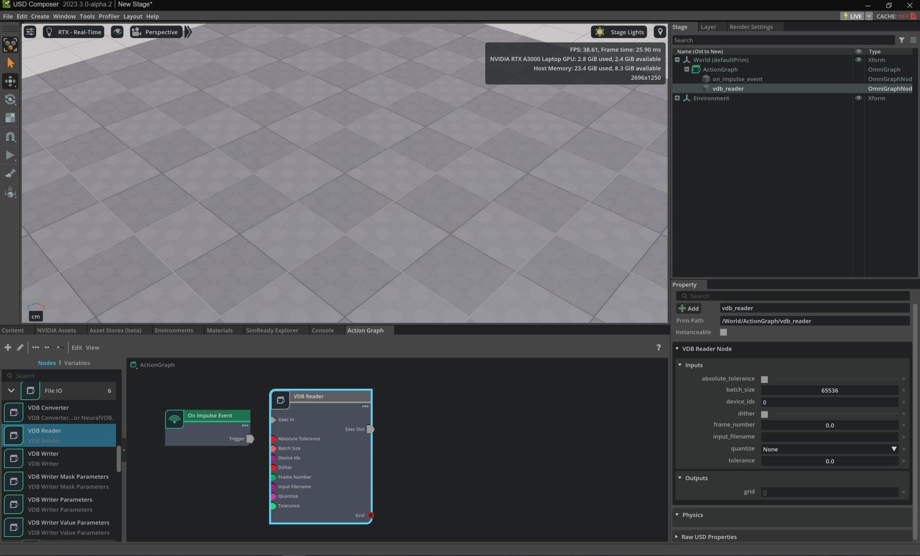Enable the Snap magnet tool
The height and width of the screenshot is (556, 920).
tap(10, 137)
